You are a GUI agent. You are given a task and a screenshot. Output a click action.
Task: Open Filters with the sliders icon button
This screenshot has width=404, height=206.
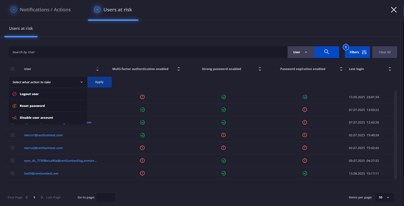tap(357, 52)
